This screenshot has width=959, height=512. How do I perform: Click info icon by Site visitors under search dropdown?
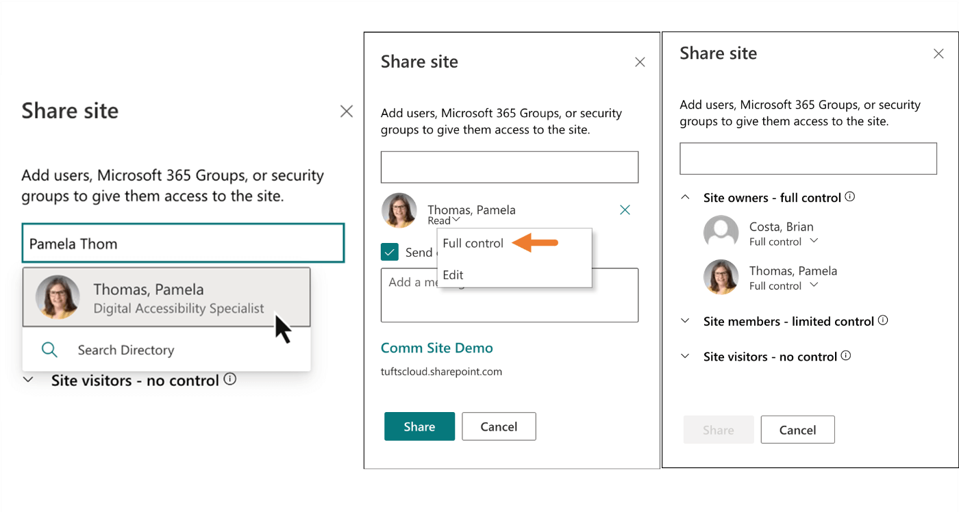click(230, 379)
